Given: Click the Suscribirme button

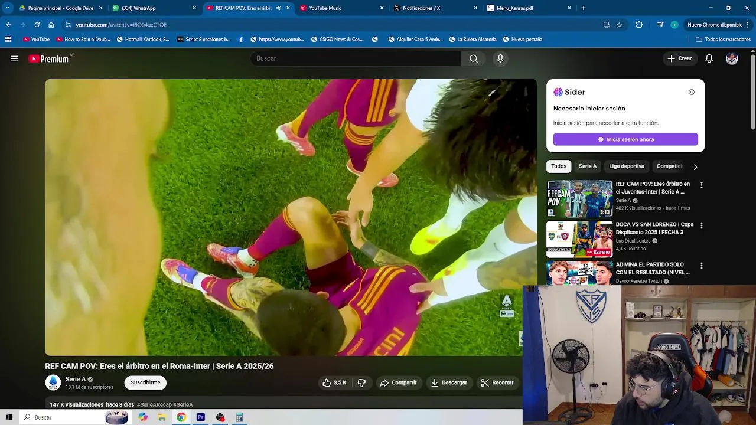Looking at the screenshot, I should coord(145,382).
